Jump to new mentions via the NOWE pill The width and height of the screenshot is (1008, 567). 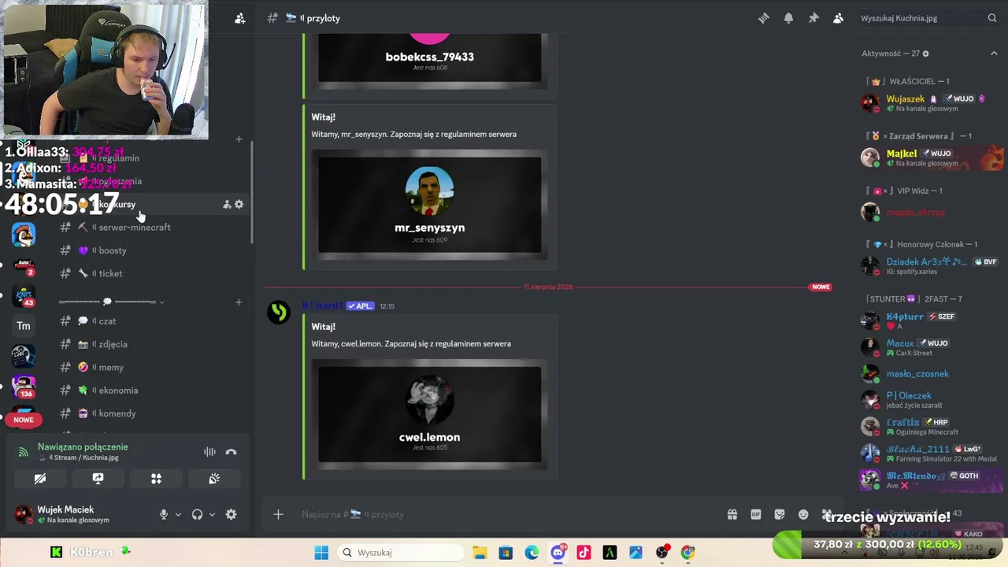(x=24, y=420)
